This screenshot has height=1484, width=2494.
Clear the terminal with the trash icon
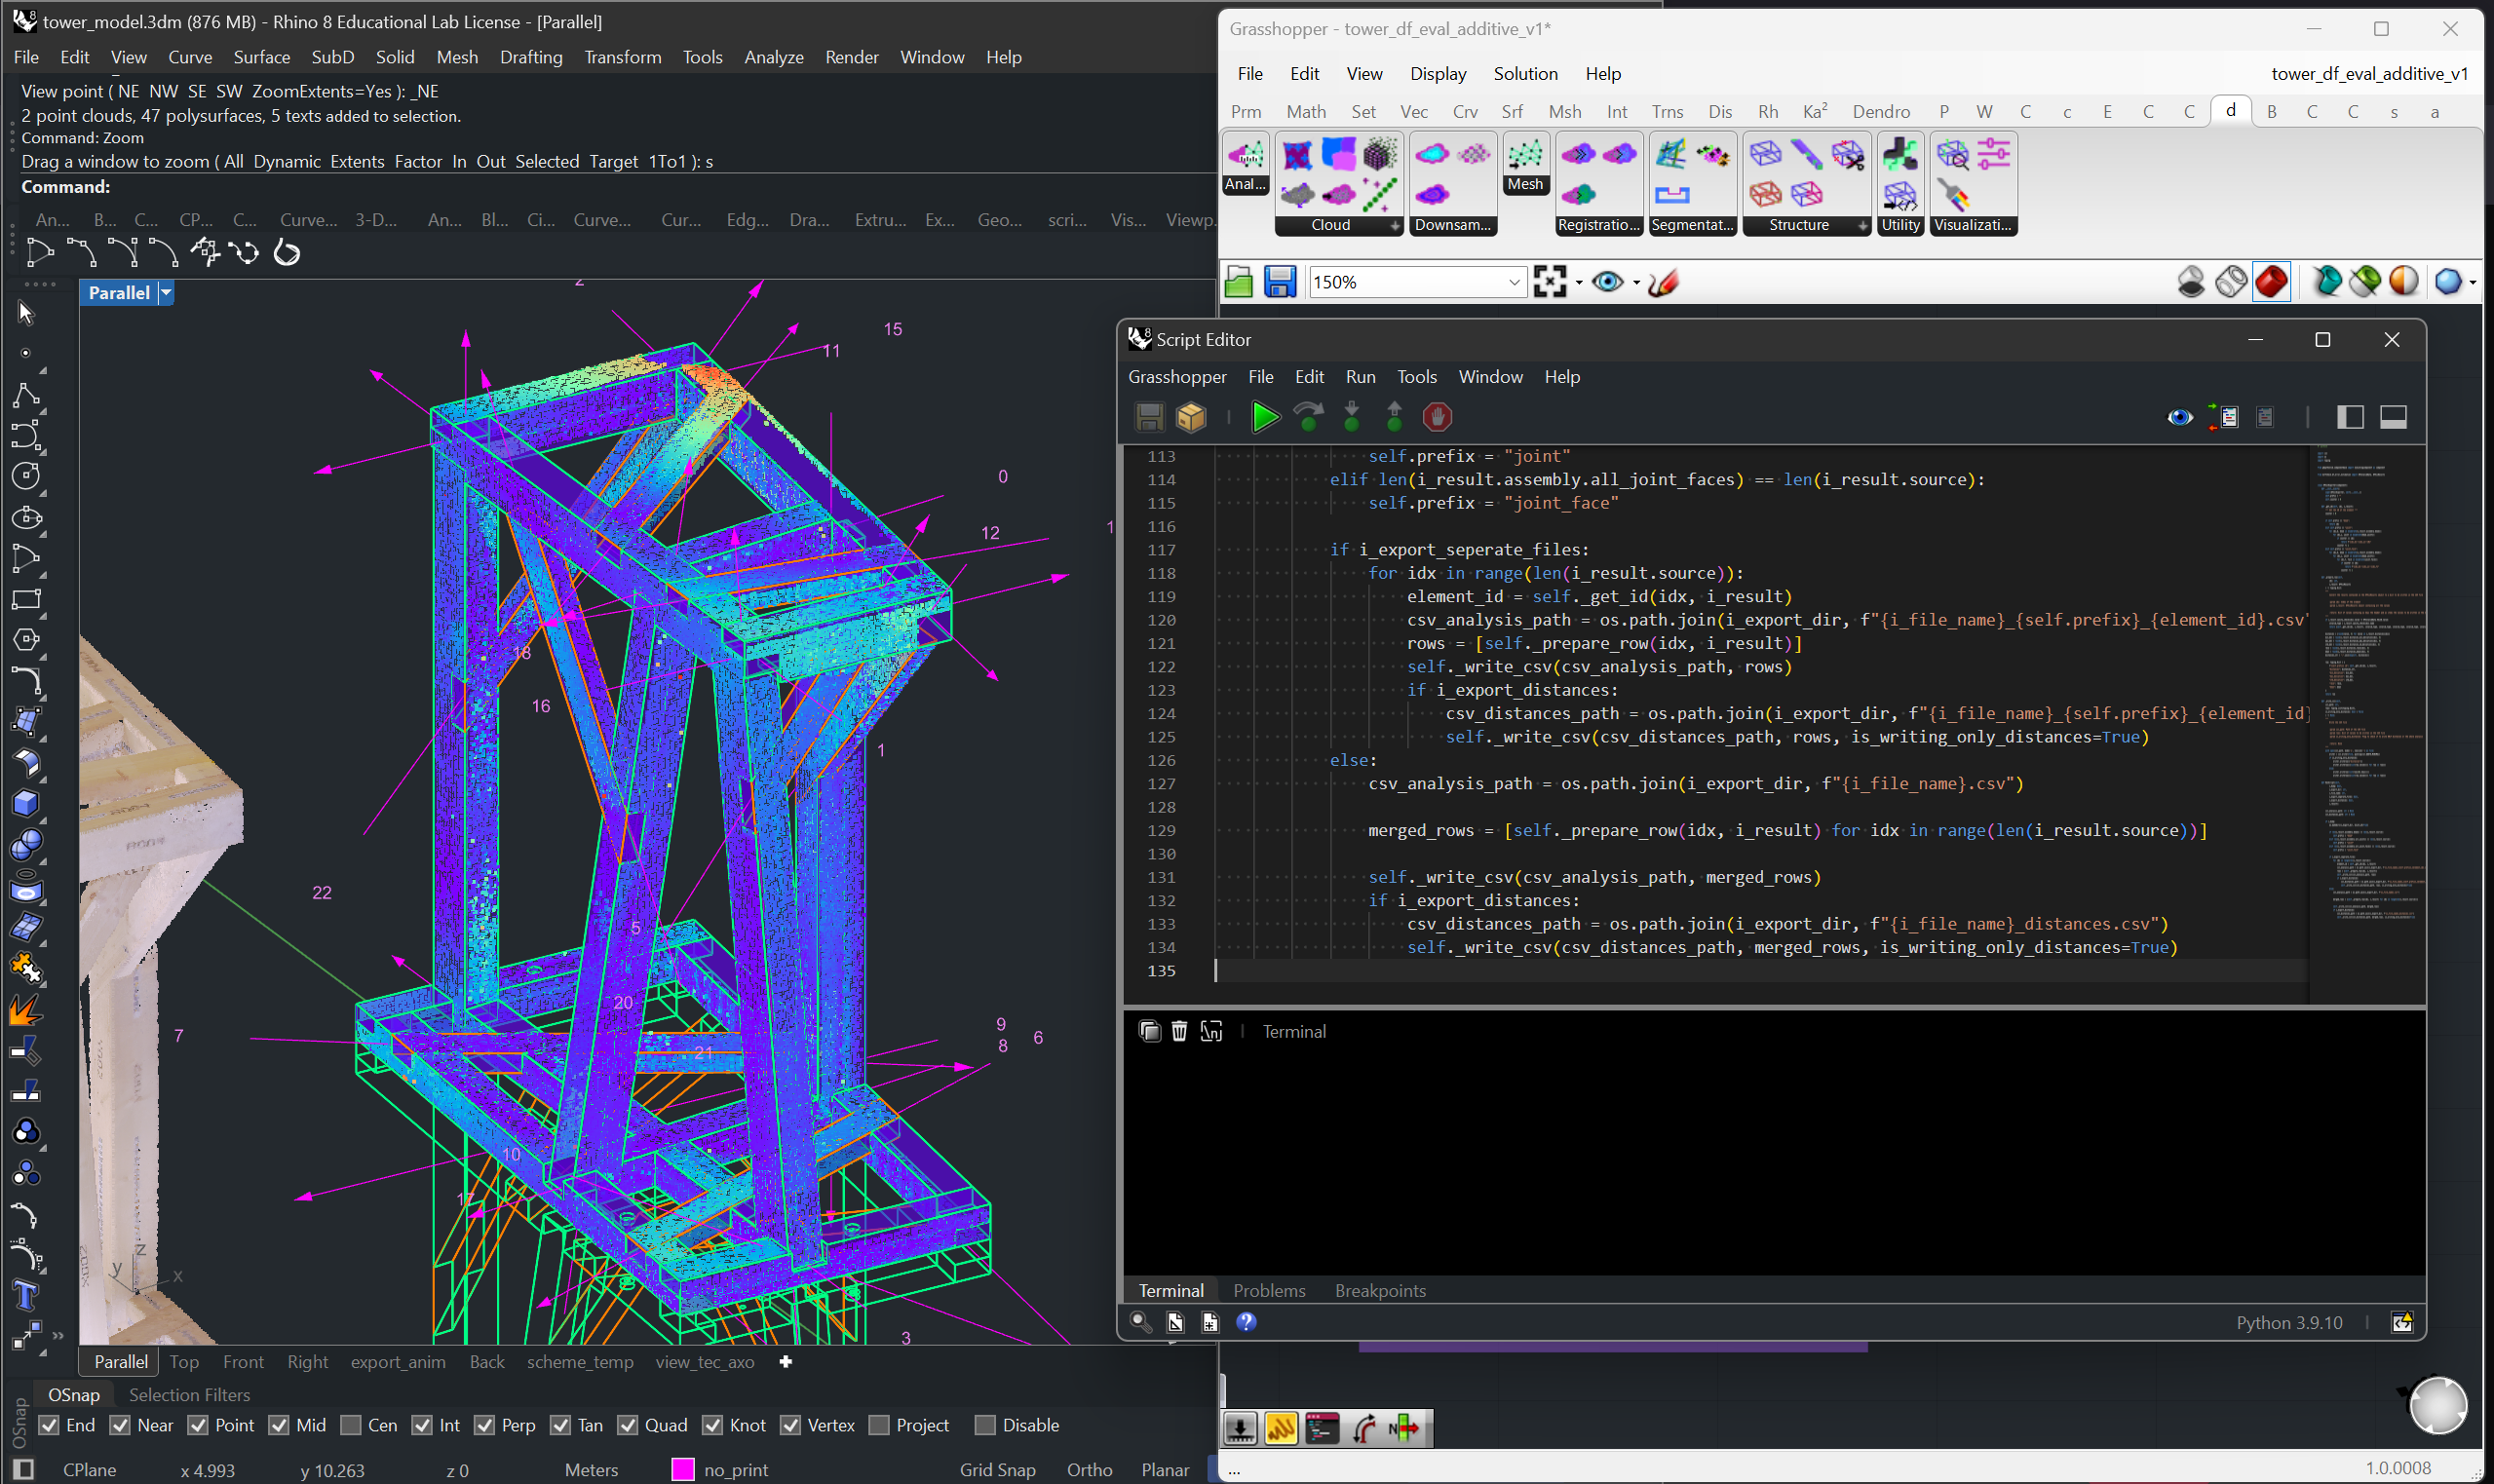point(1179,1031)
